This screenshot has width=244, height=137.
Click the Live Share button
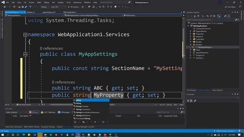point(230,7)
